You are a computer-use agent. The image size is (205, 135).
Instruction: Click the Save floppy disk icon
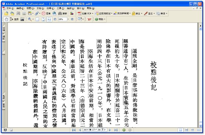pos(18,13)
